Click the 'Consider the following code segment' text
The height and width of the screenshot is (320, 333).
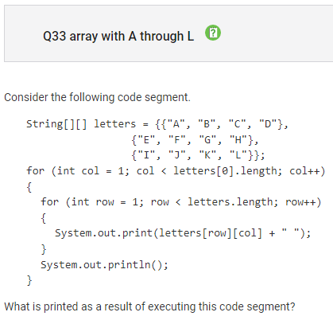point(97,97)
